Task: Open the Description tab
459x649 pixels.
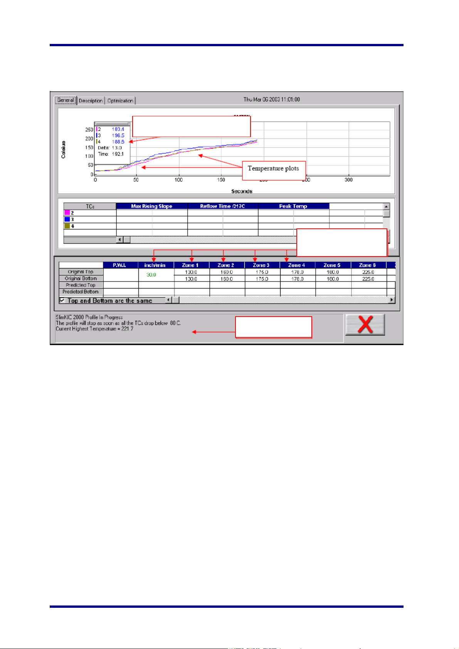Action: (x=91, y=101)
